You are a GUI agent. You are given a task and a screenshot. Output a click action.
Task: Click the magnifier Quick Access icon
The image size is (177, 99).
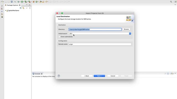point(171,2)
